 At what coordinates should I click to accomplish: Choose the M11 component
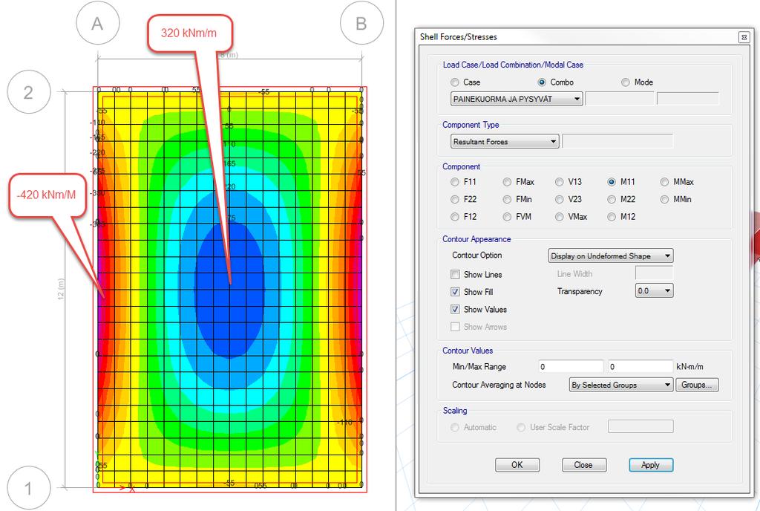pyautogui.click(x=612, y=182)
